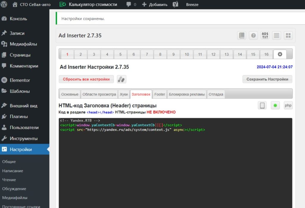Screen dimensions: 305x208
Task: Toggle php processing for header code
Action: point(288,105)
